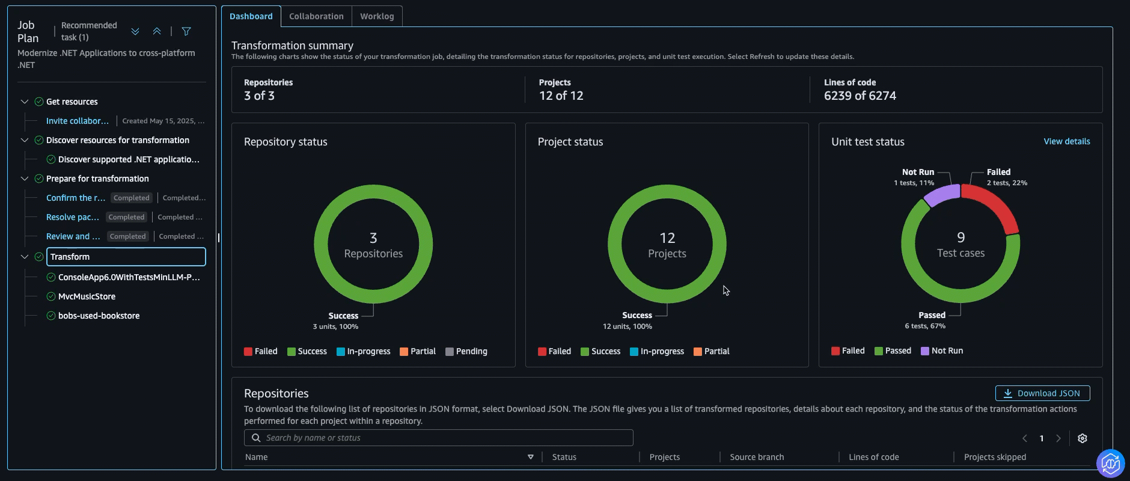Screen dimensions: 1130x481
Task: Click the purple Not Run segment of the unit test donut
Action: pos(942,195)
